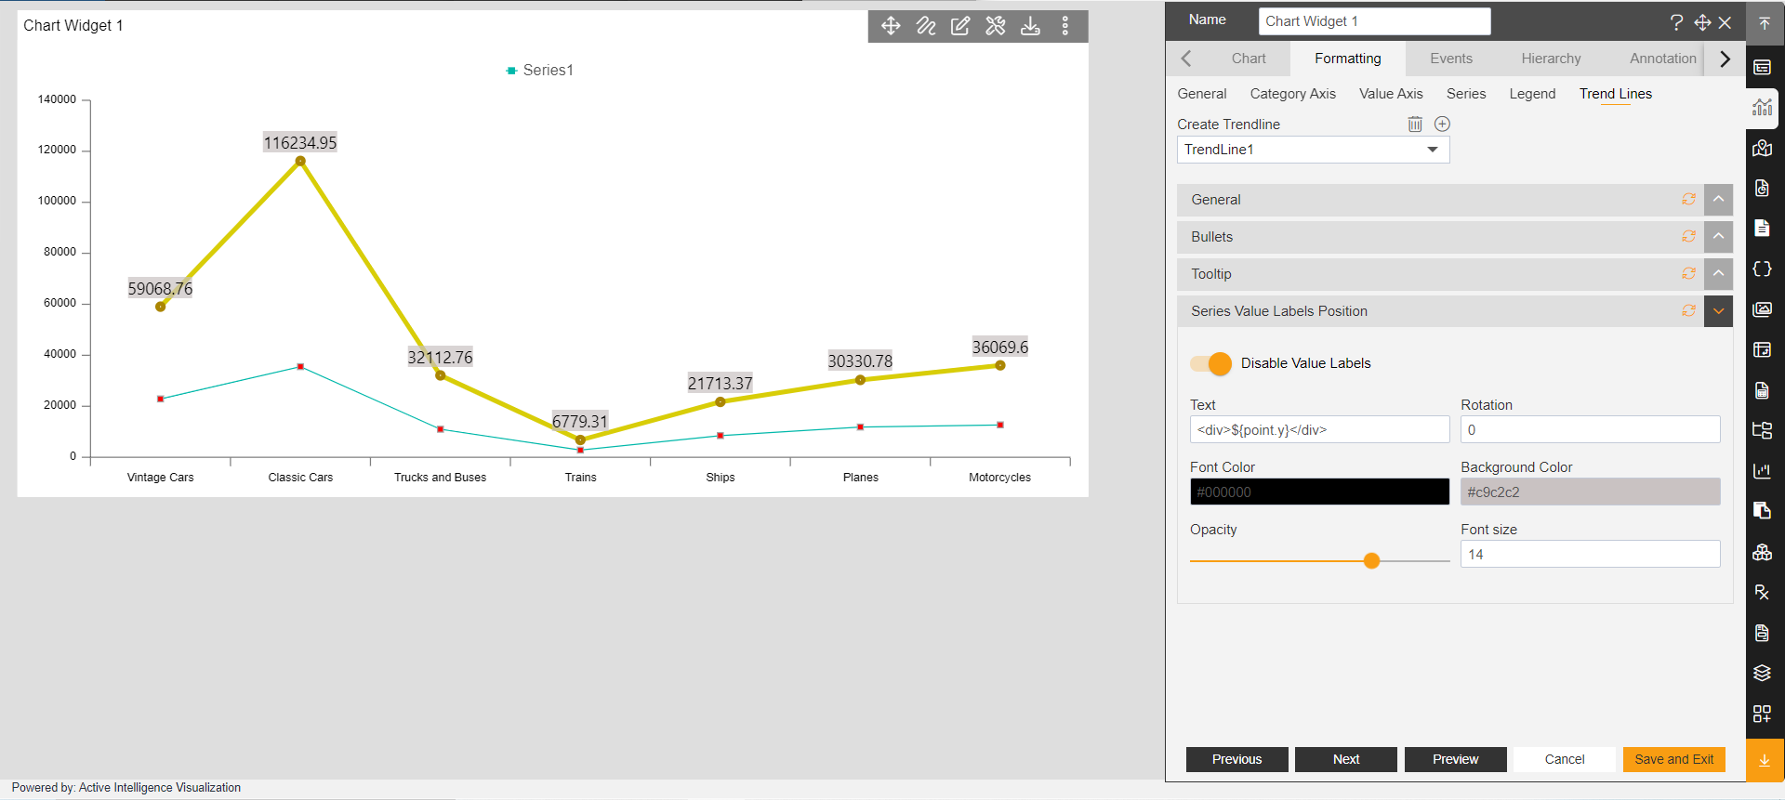Expand the Bullets section arrow
Image resolution: width=1785 pixels, height=800 pixels.
pos(1718,236)
